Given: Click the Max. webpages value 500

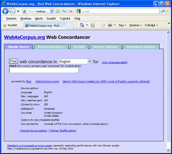Looking at the screenshot, I should coord(46,96).
